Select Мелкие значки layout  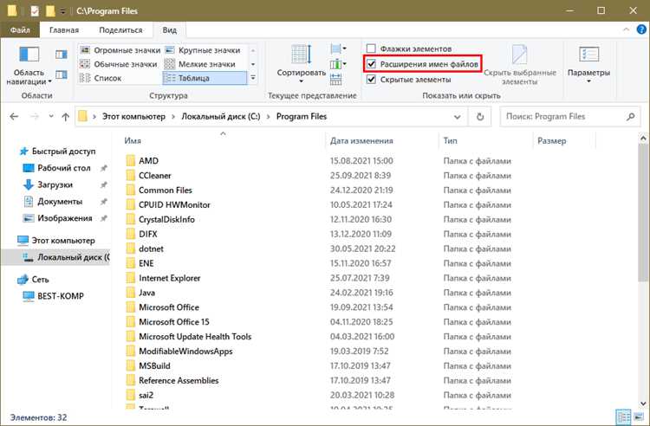[x=201, y=64]
